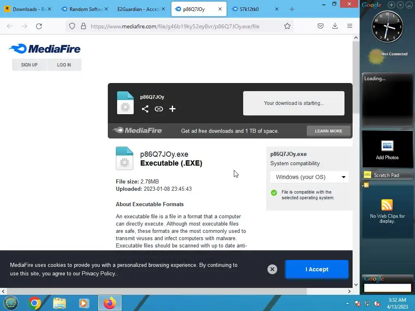Click the p86Q7JOy.exe file name heading

click(164, 154)
